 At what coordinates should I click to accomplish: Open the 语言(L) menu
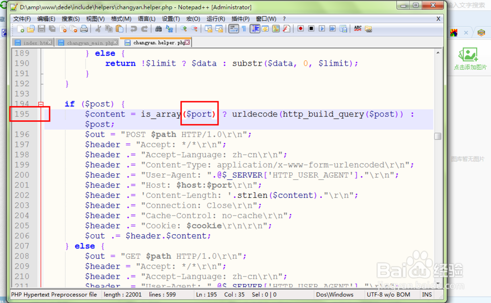tap(146, 19)
